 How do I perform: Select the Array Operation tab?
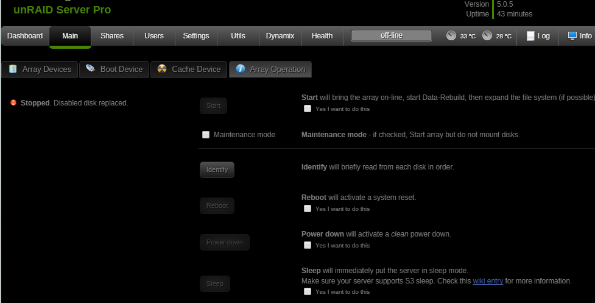coord(270,69)
